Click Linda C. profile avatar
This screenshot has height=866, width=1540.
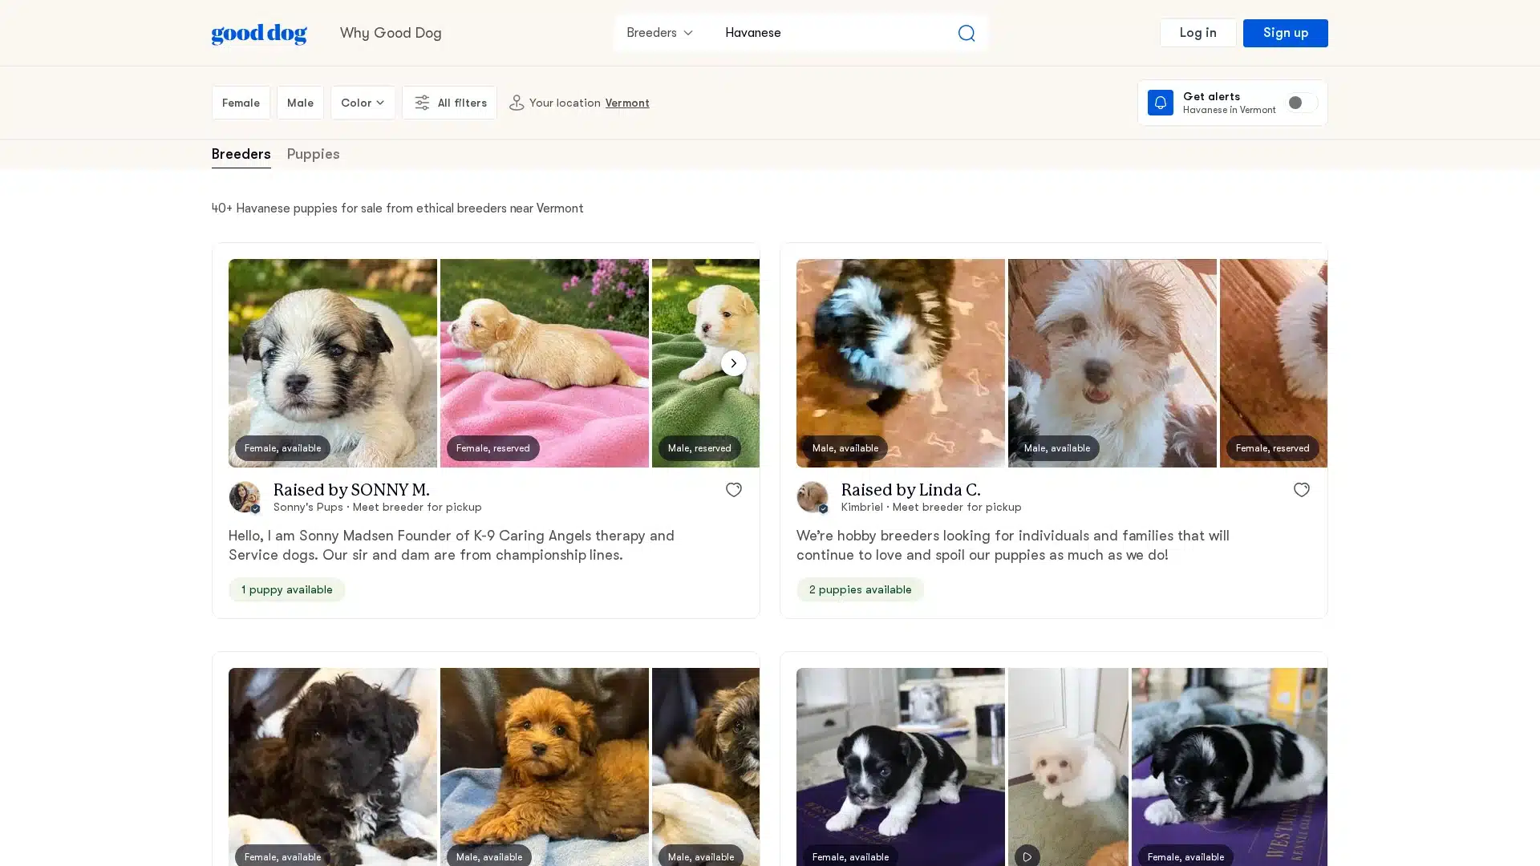812,497
